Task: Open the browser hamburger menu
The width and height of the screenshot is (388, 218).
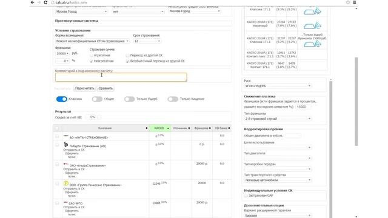Action: (354, 2)
